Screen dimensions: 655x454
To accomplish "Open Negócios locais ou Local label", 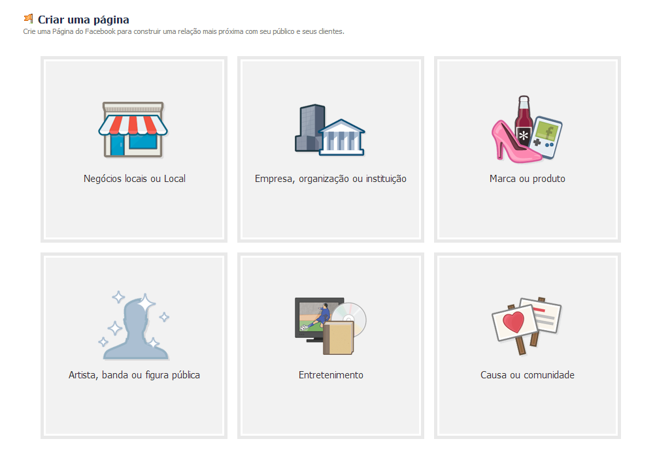I will pos(135,179).
